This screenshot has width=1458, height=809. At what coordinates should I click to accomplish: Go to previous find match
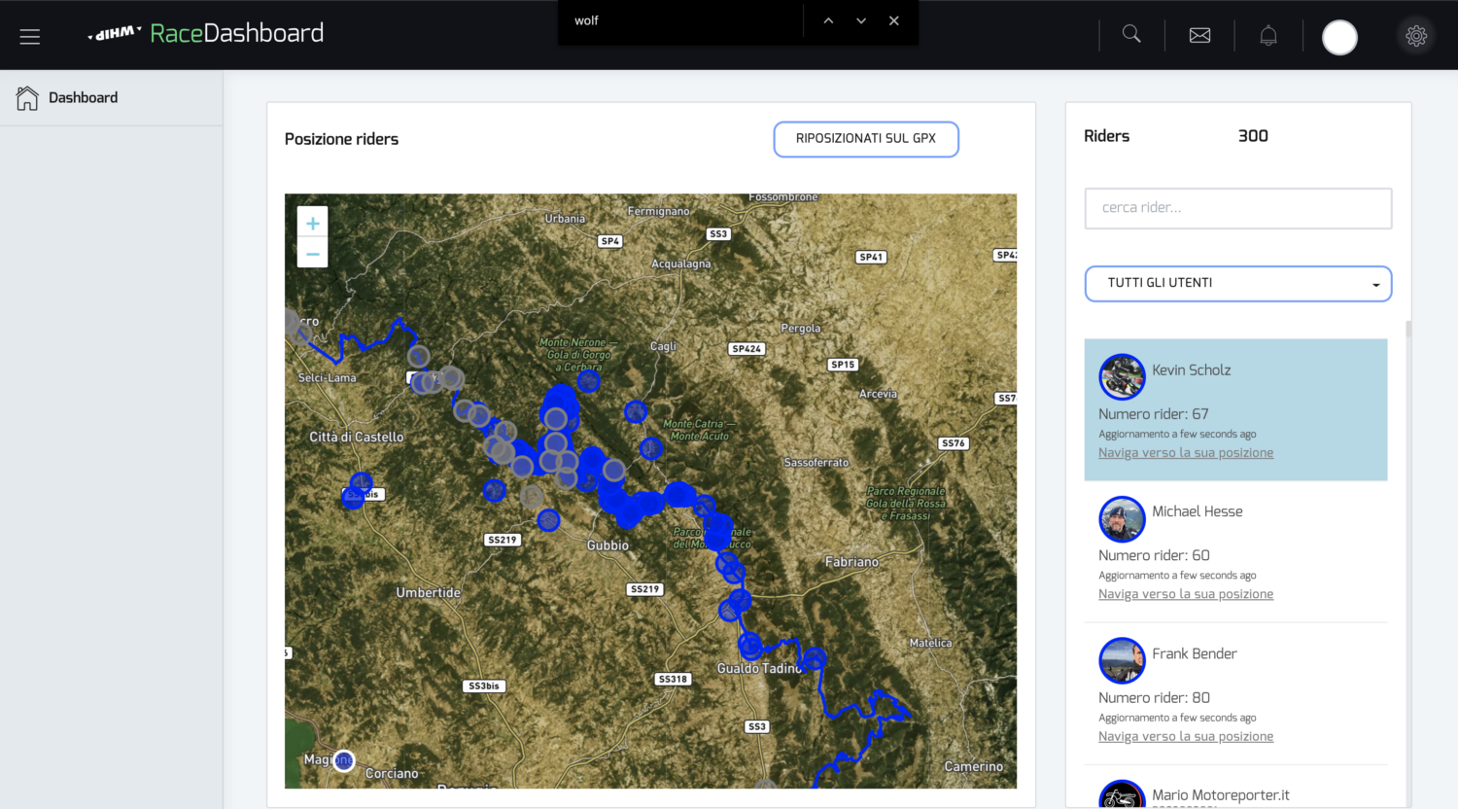point(828,20)
